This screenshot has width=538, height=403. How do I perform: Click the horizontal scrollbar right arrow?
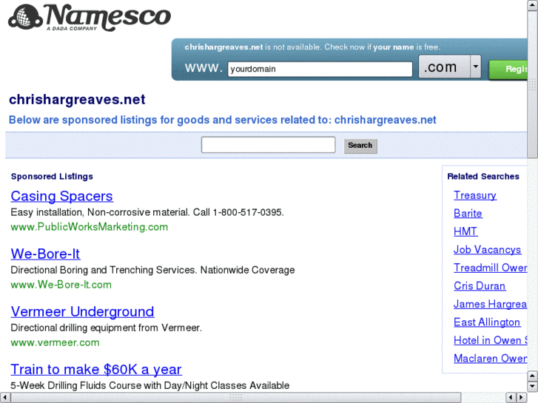[x=522, y=398]
